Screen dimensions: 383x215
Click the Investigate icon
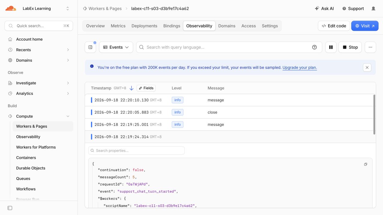point(10,83)
